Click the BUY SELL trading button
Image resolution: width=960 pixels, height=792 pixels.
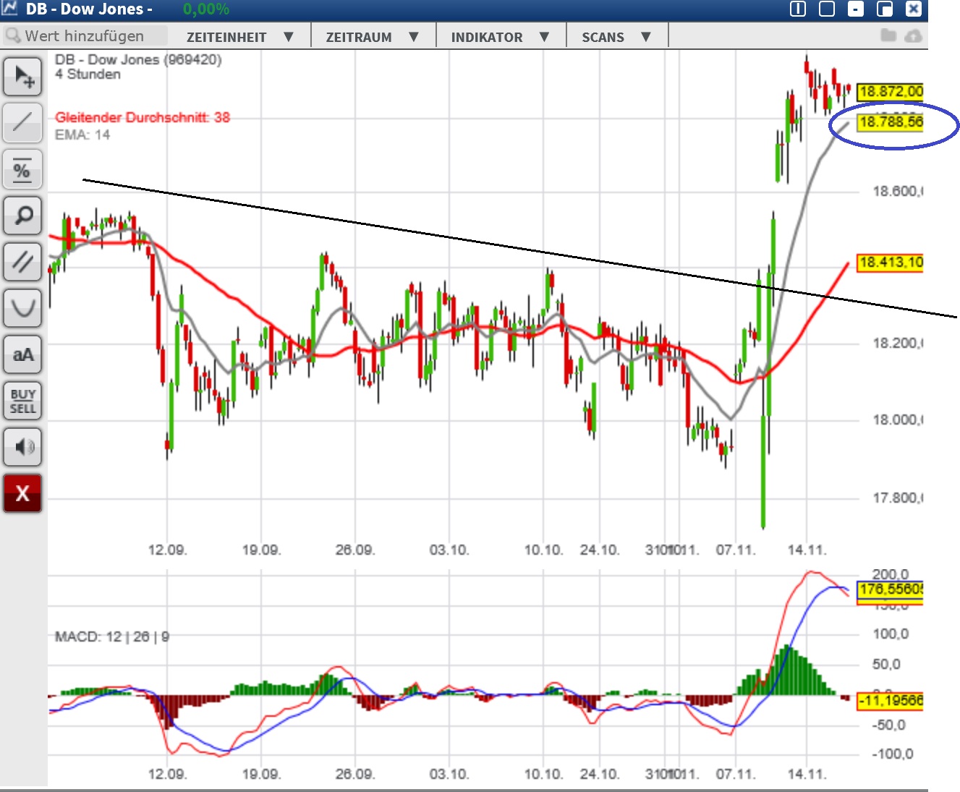pyautogui.click(x=22, y=401)
